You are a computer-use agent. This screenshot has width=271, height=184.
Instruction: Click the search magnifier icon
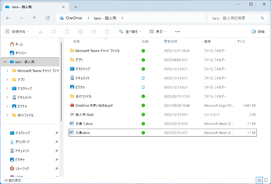262,18
